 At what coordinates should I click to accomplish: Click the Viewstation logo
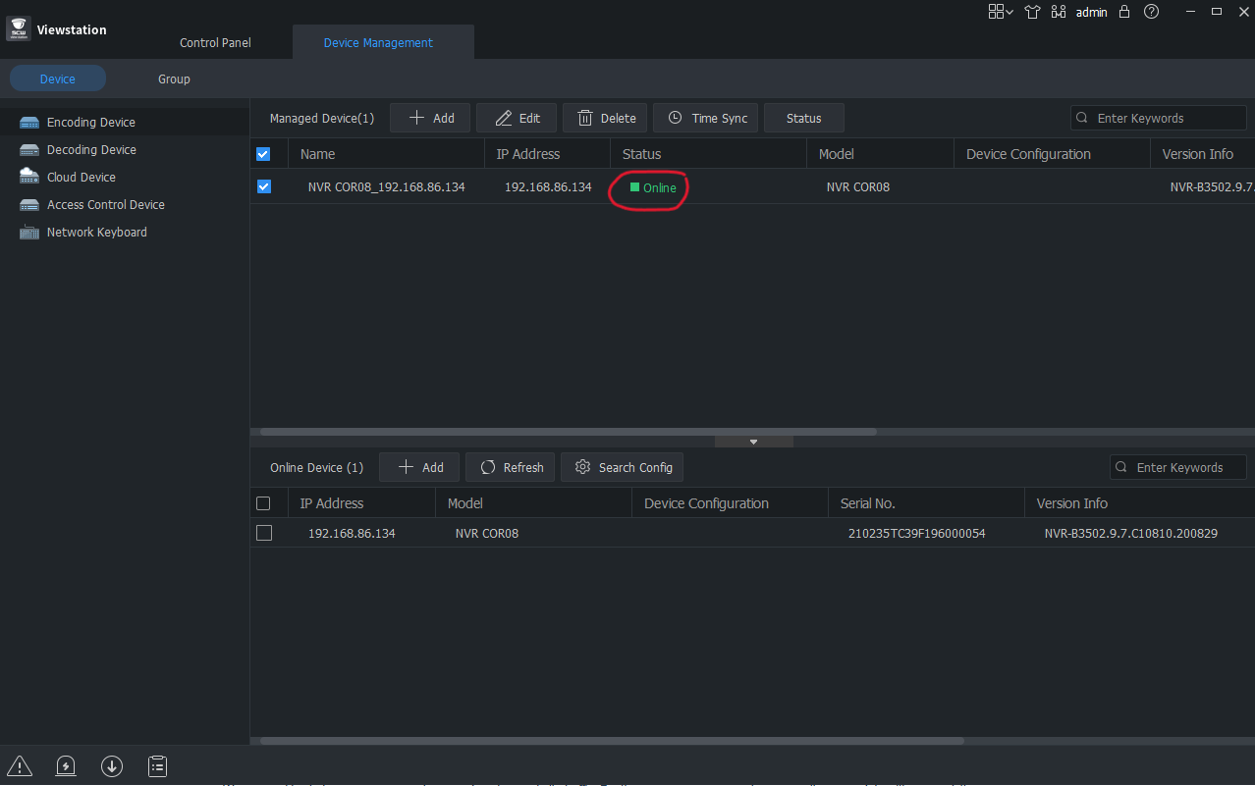pyautogui.click(x=19, y=29)
